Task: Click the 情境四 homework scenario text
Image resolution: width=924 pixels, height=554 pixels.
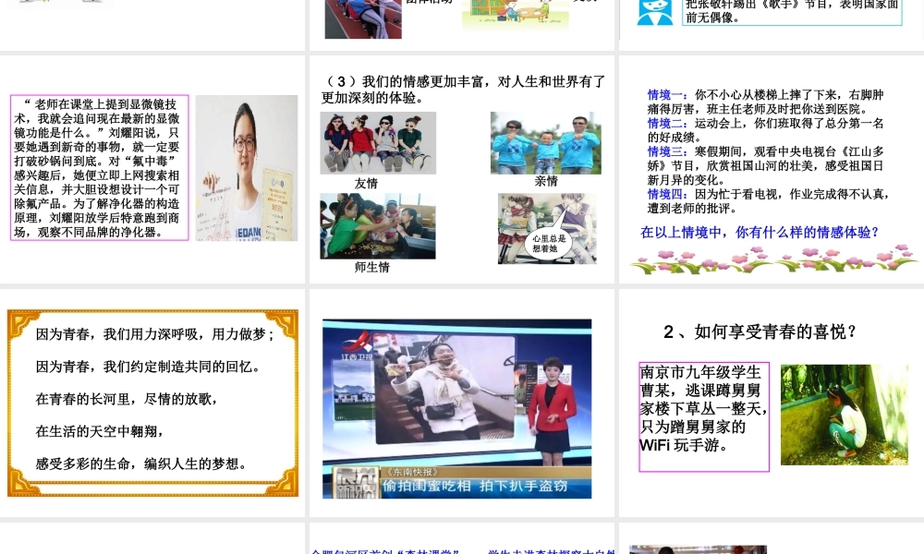Action: coord(769,200)
